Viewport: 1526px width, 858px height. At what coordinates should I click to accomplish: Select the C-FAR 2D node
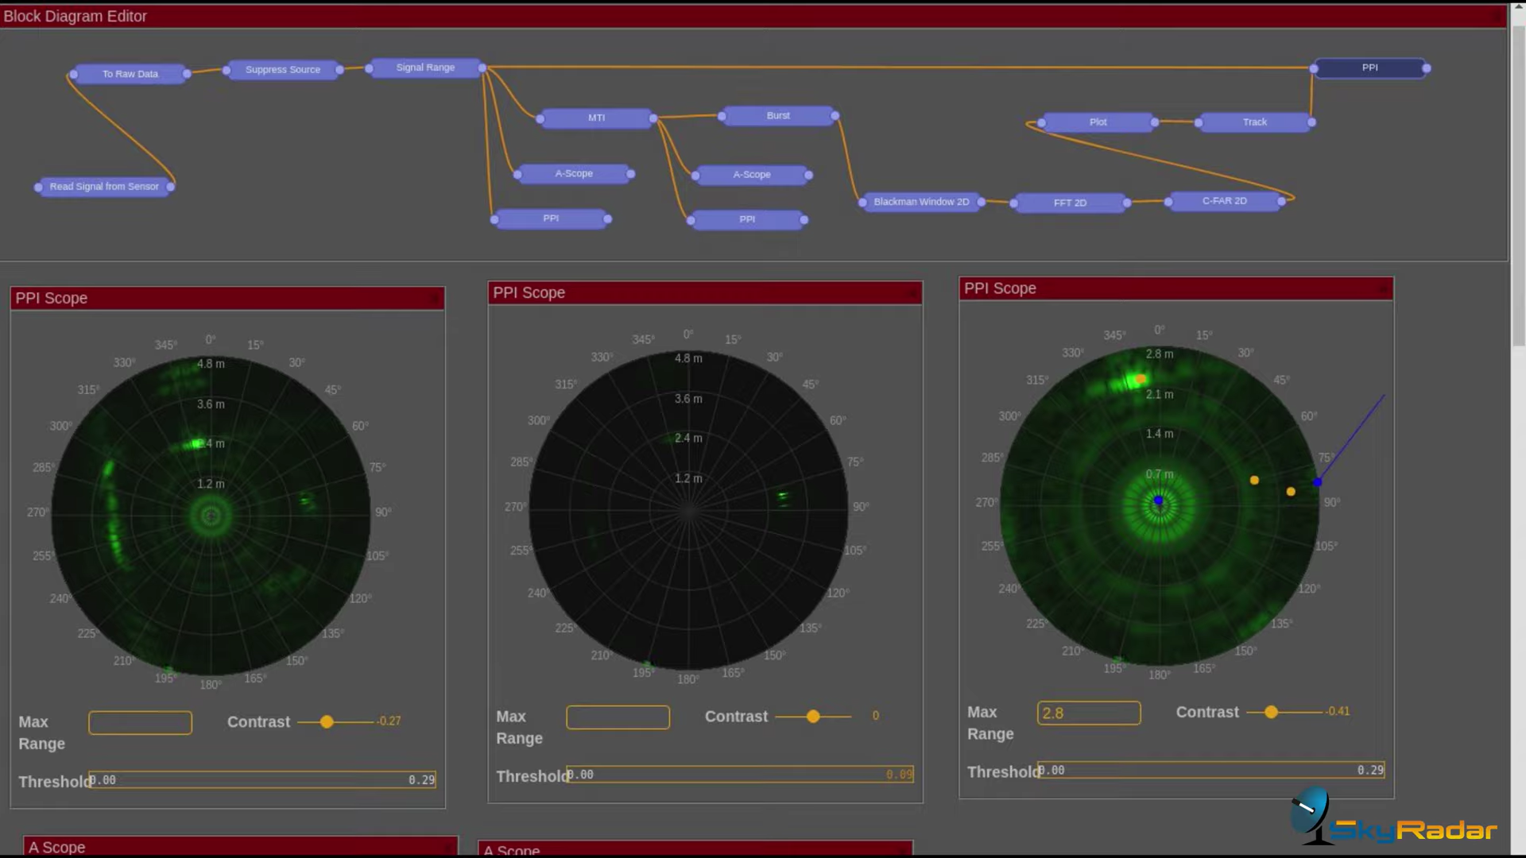pos(1224,201)
